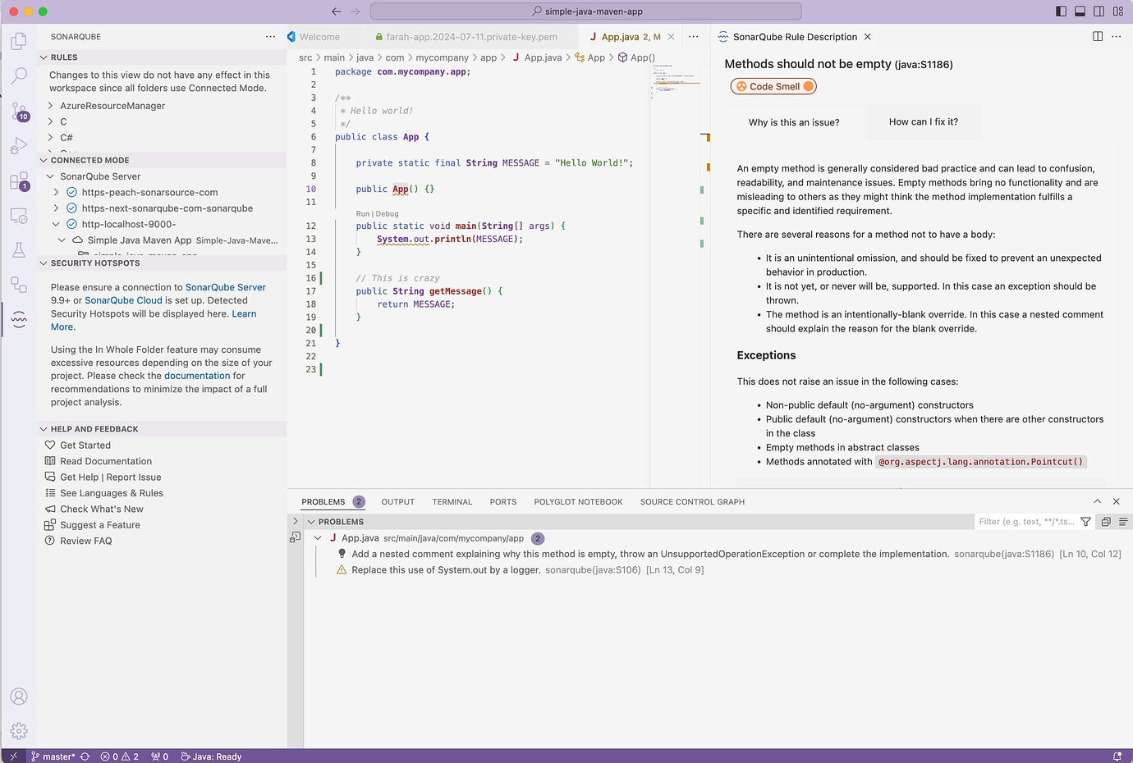The image size is (1133, 763).
Task: Click the Code Smell badge
Action: point(773,85)
